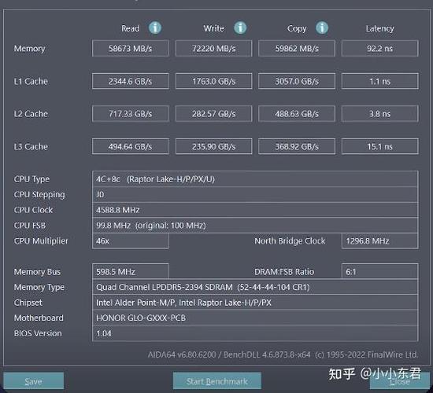Click the Memory row label

tap(30, 49)
